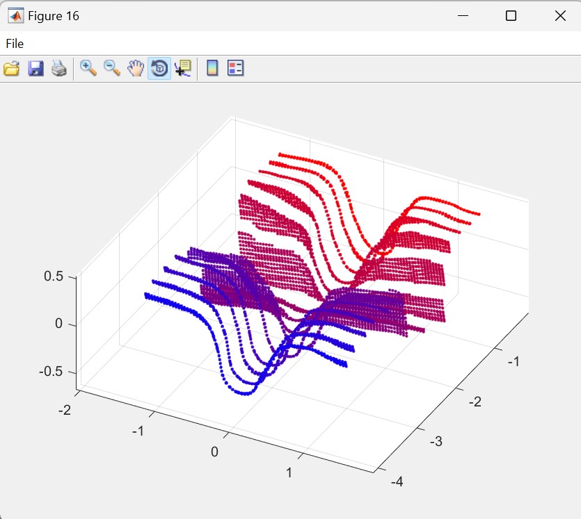
Task: Maximize the Figure 16 window
Action: [511, 16]
